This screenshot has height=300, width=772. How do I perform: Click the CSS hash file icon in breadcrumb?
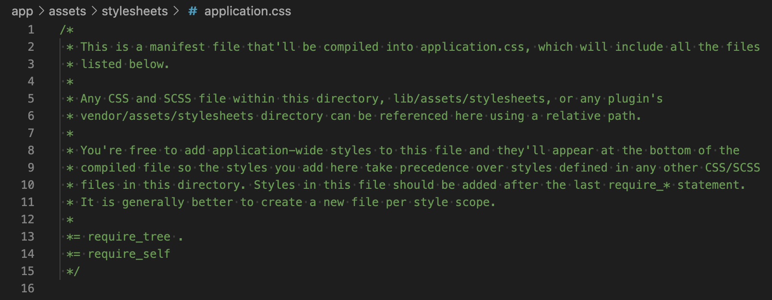pos(193,11)
